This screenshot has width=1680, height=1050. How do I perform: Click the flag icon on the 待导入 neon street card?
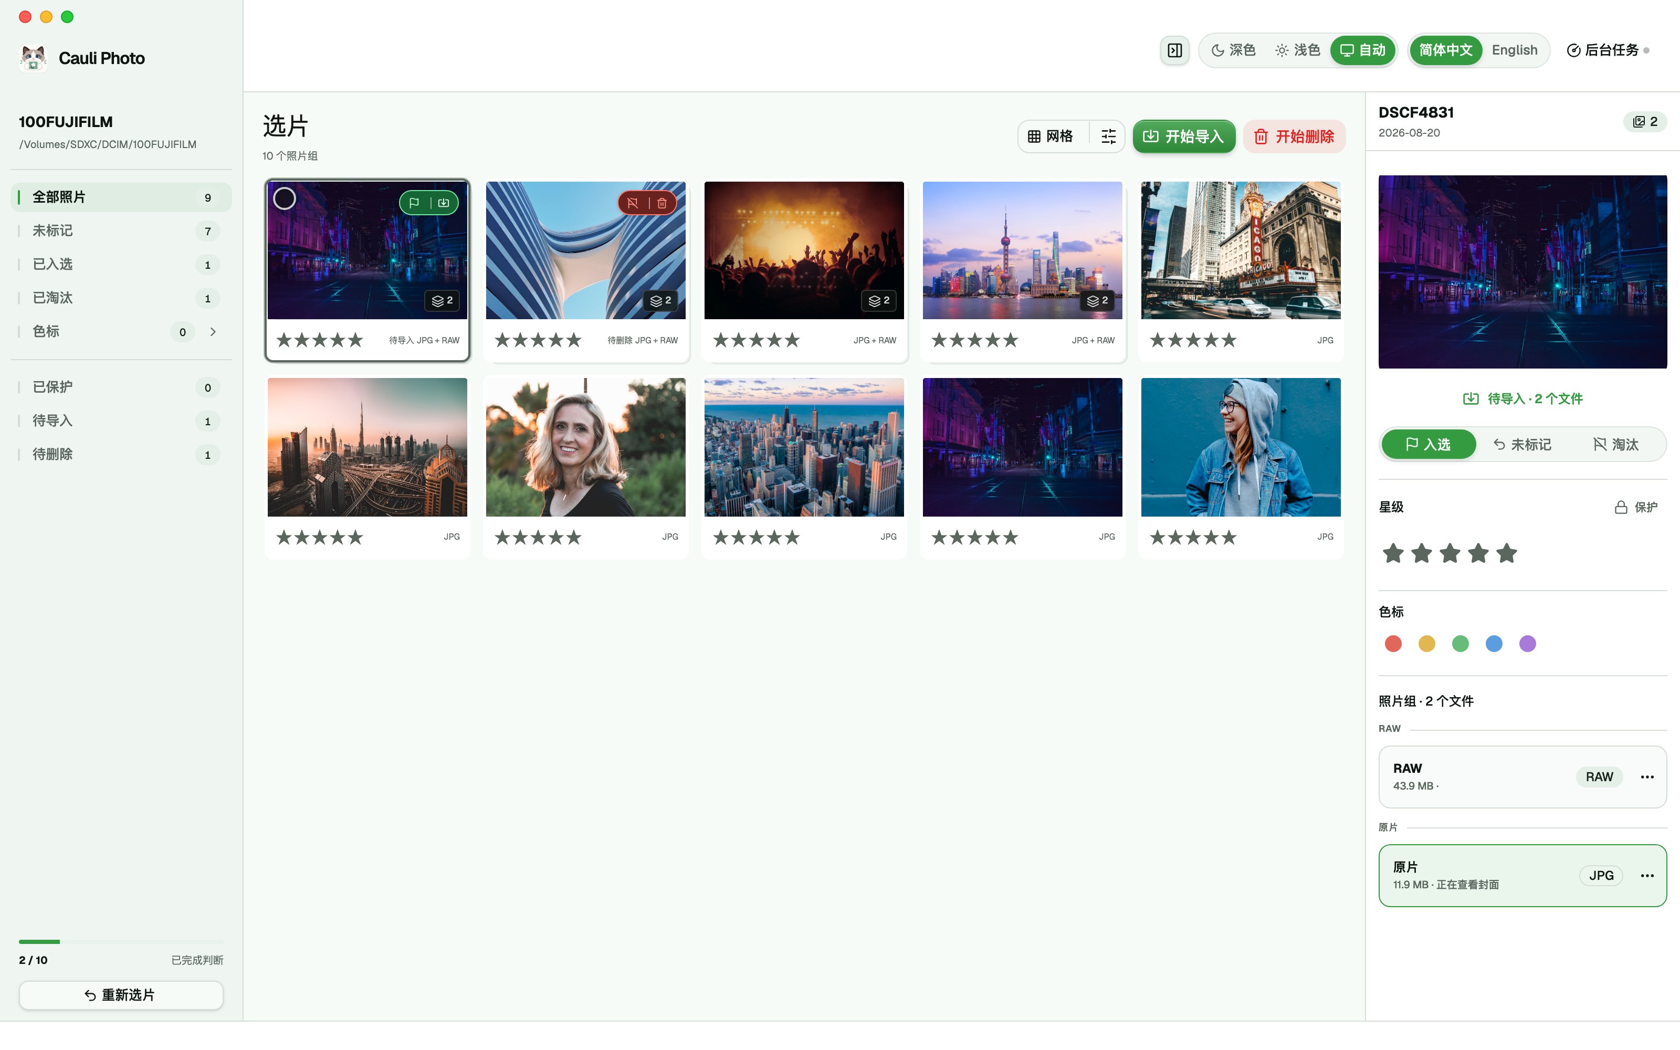point(414,203)
